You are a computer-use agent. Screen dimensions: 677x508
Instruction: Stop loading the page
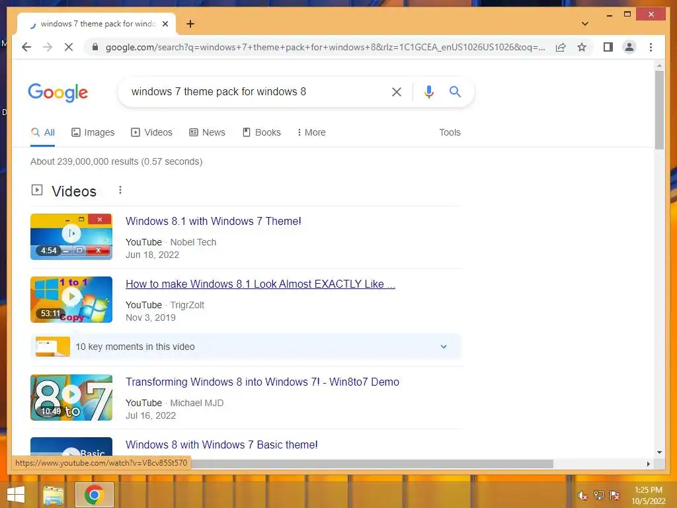tap(69, 47)
